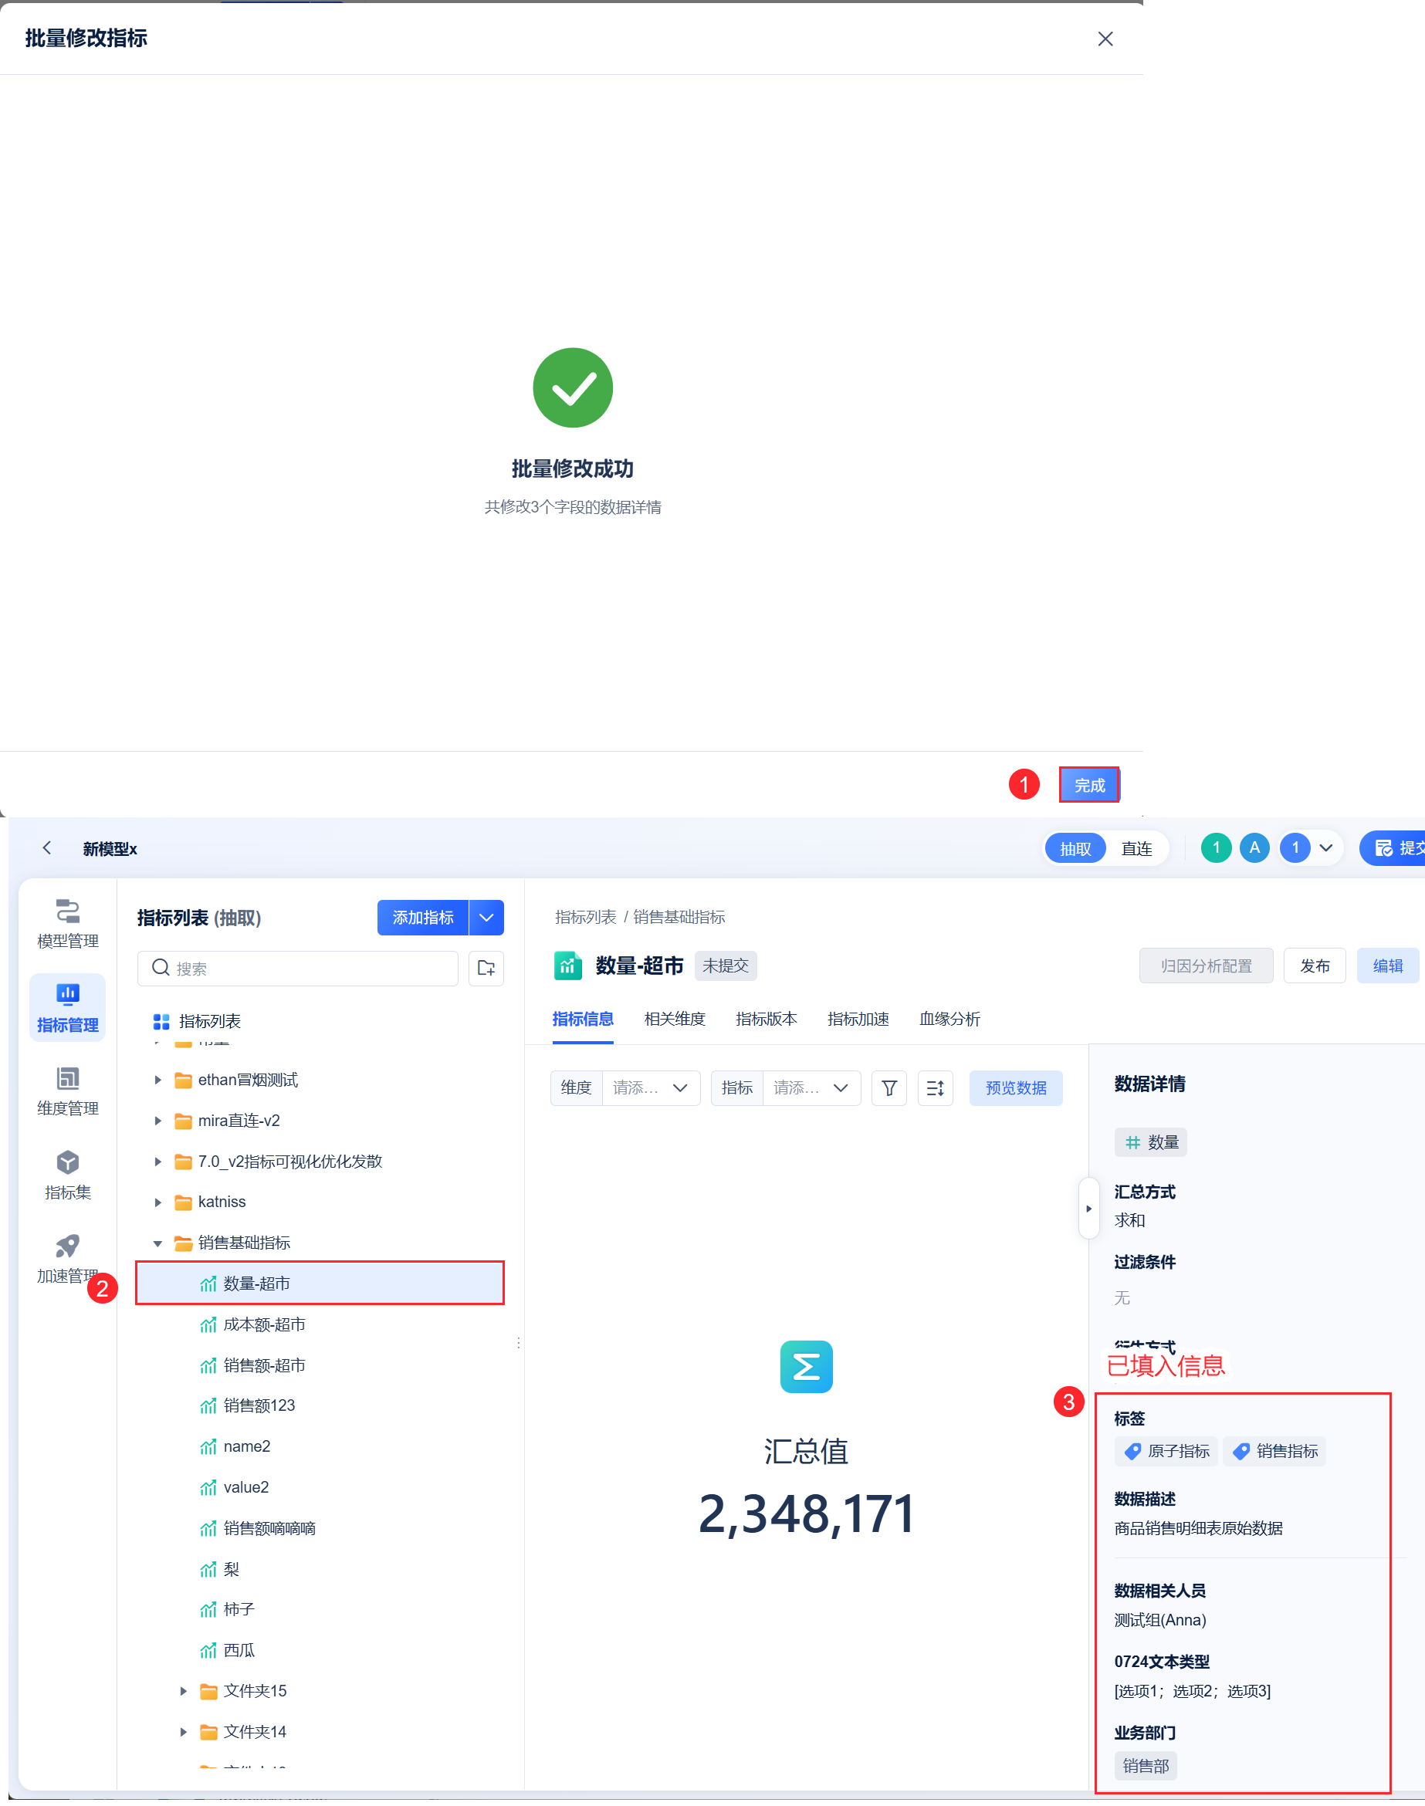Click the green checkmark success icon
This screenshot has height=1806, width=1425.
click(572, 388)
